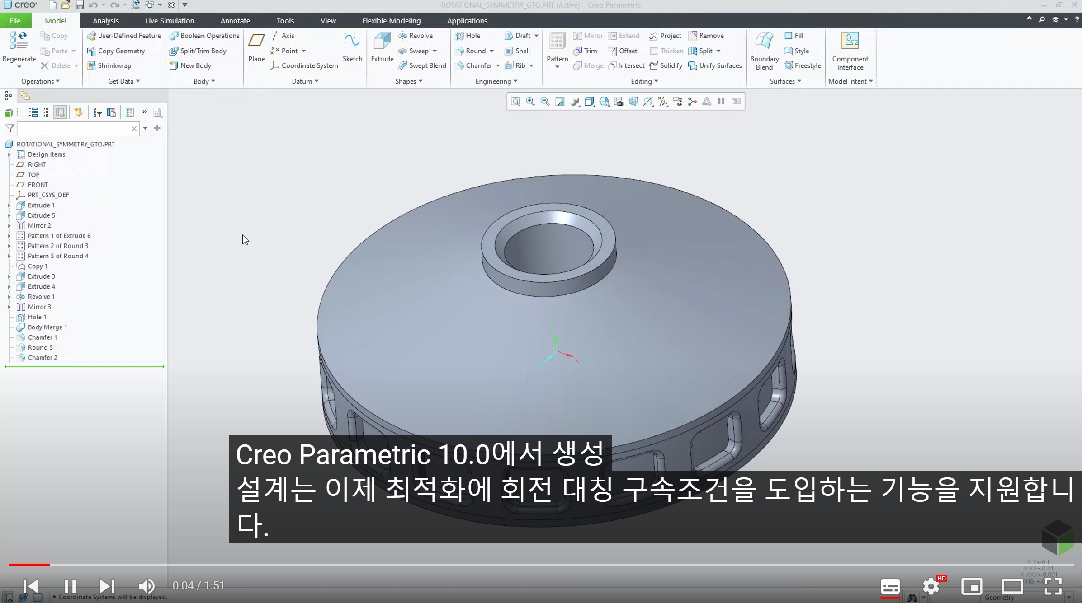Expand the Revolve 1 feature

point(9,297)
